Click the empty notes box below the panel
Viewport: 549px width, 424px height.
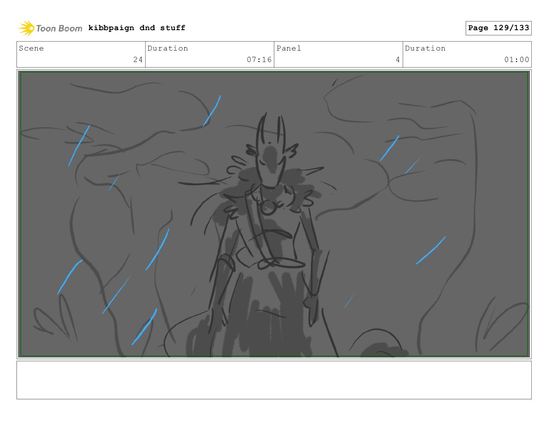274,380
